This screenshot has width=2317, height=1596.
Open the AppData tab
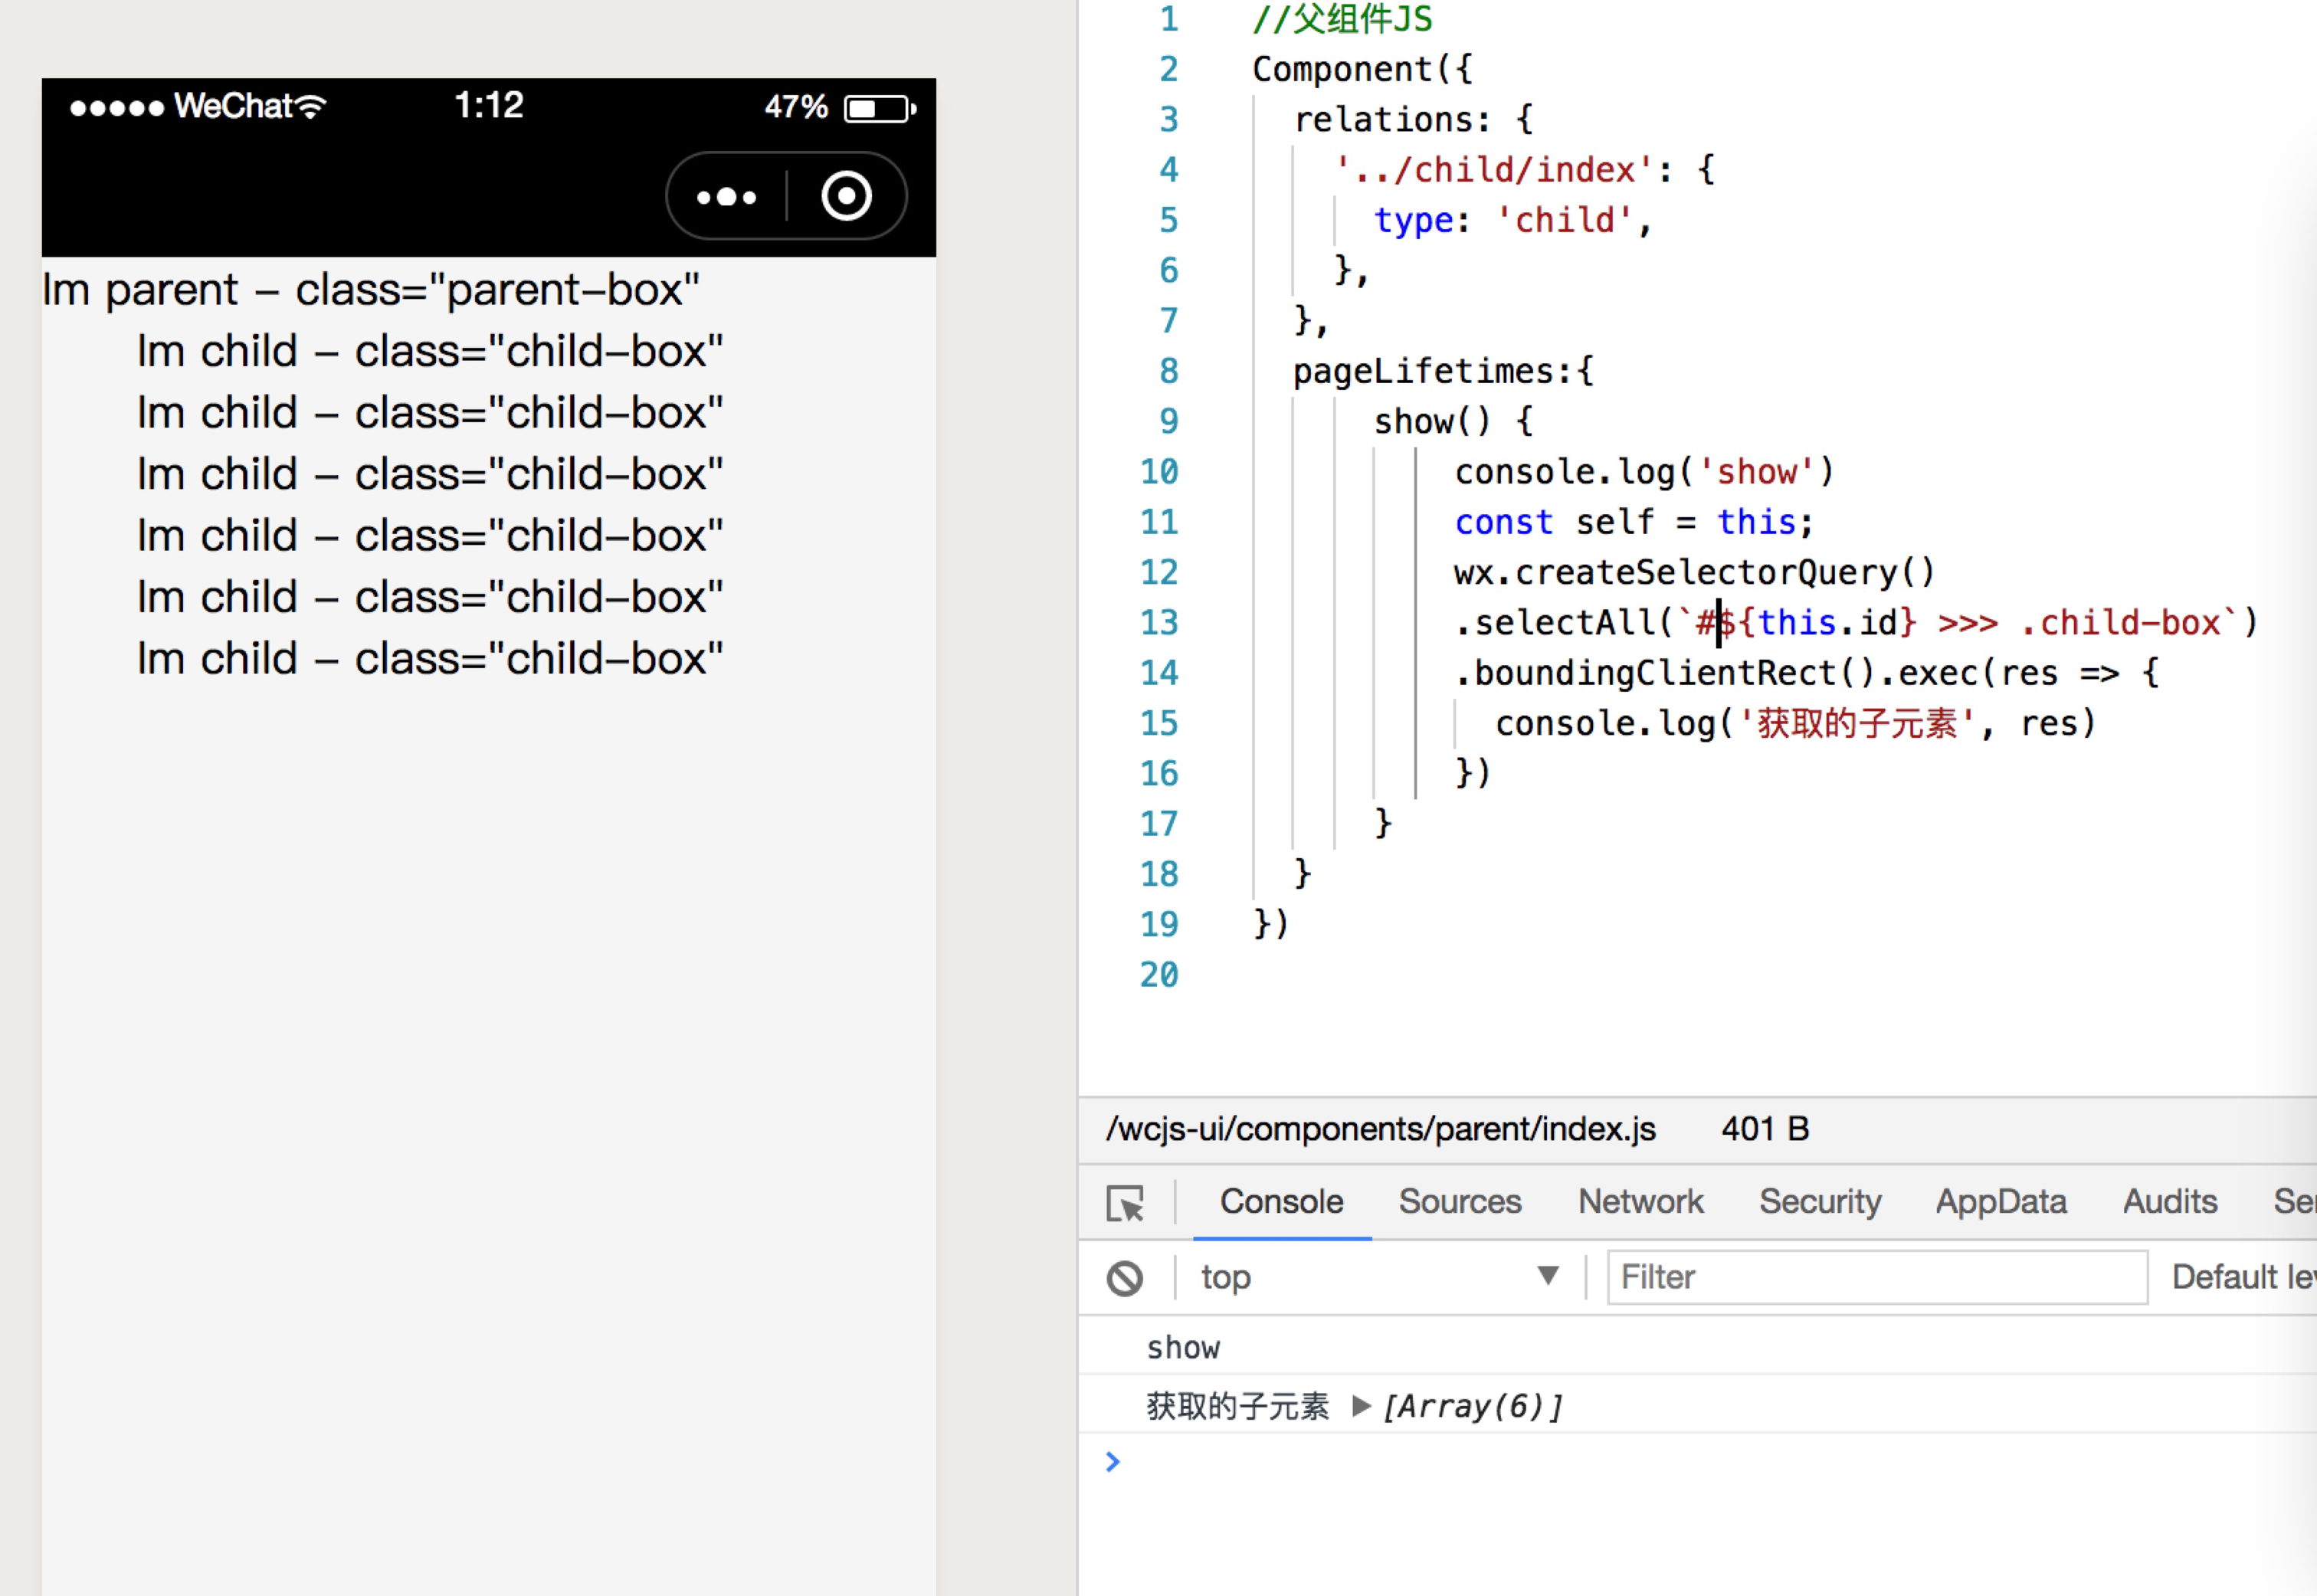(2000, 1201)
